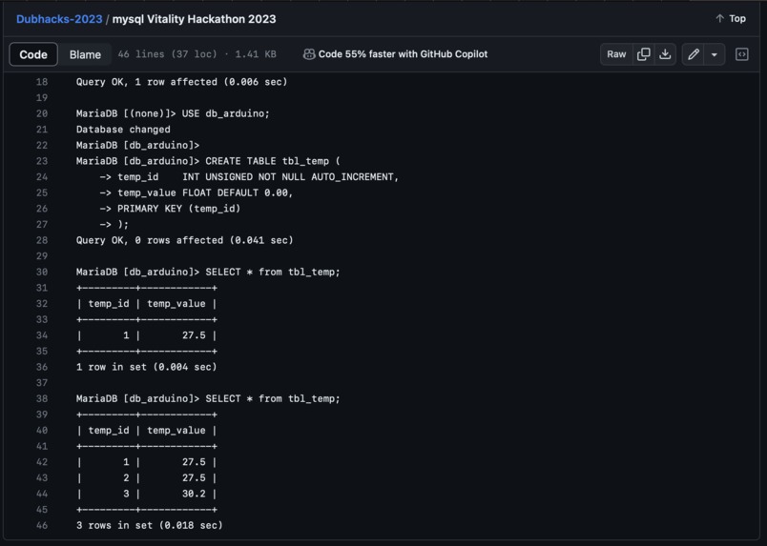The width and height of the screenshot is (767, 546).
Task: Edit this file pencil icon
Action: point(694,54)
